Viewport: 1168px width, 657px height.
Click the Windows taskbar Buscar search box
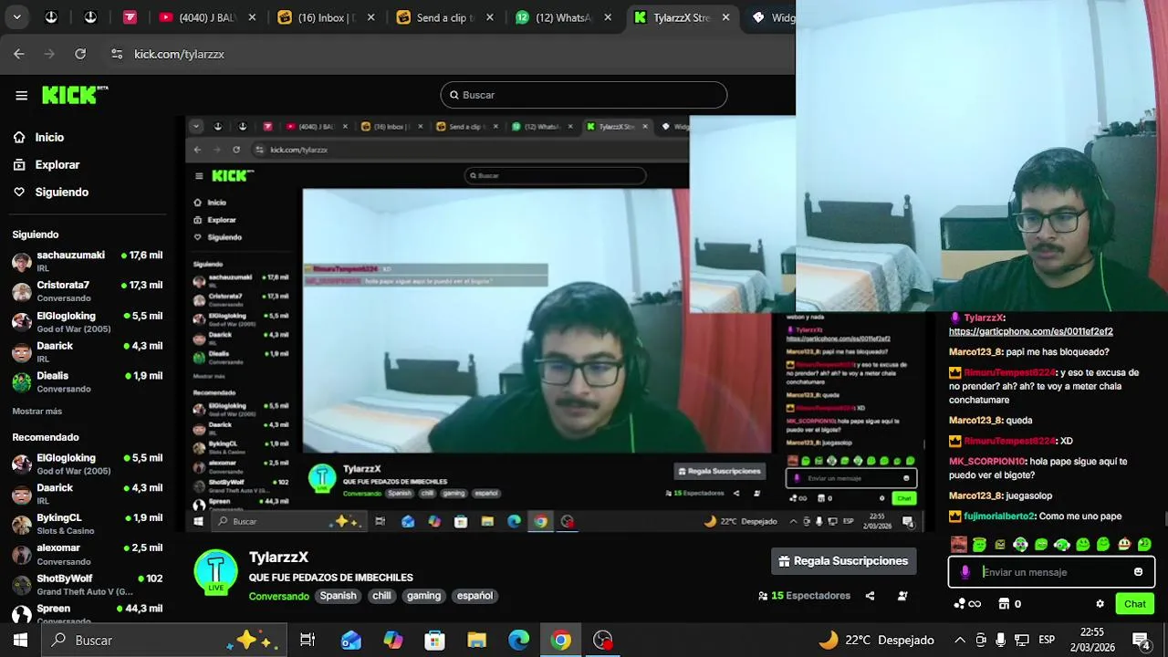(164, 641)
